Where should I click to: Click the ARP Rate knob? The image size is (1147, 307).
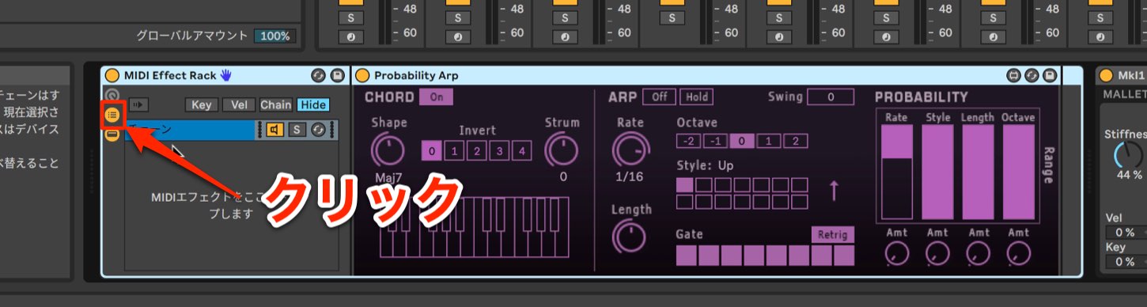pyautogui.click(x=630, y=150)
